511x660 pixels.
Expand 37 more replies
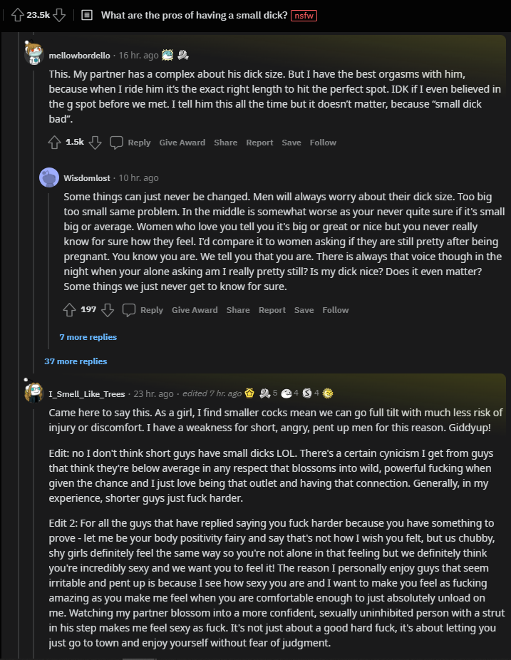pos(76,361)
